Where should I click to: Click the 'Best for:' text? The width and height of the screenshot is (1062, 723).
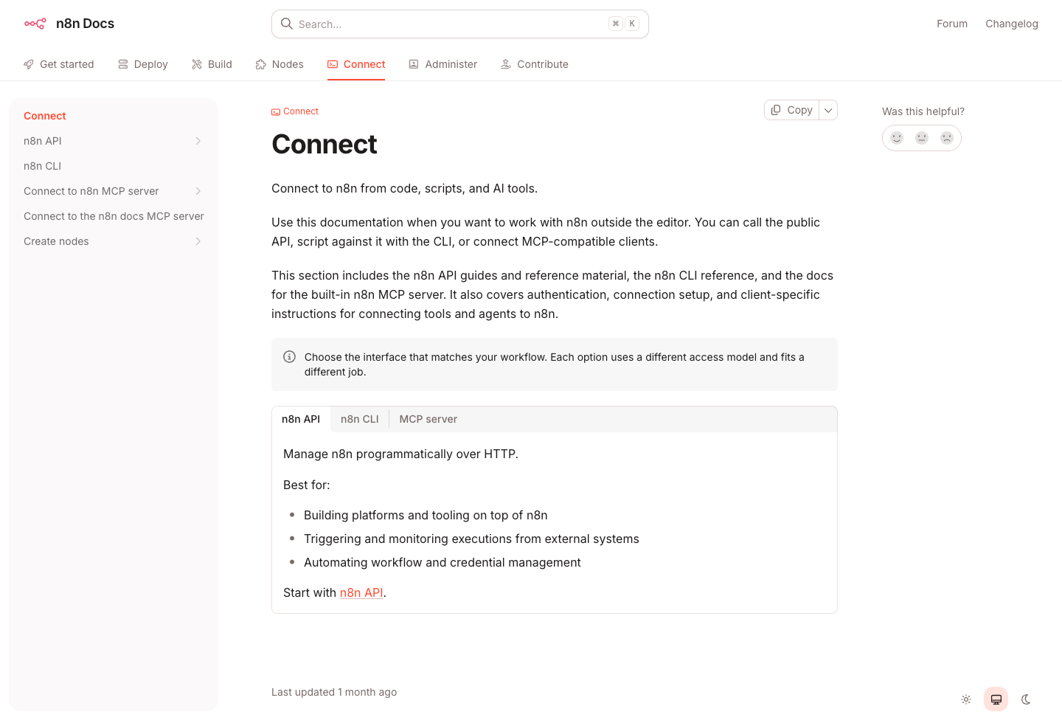point(307,485)
